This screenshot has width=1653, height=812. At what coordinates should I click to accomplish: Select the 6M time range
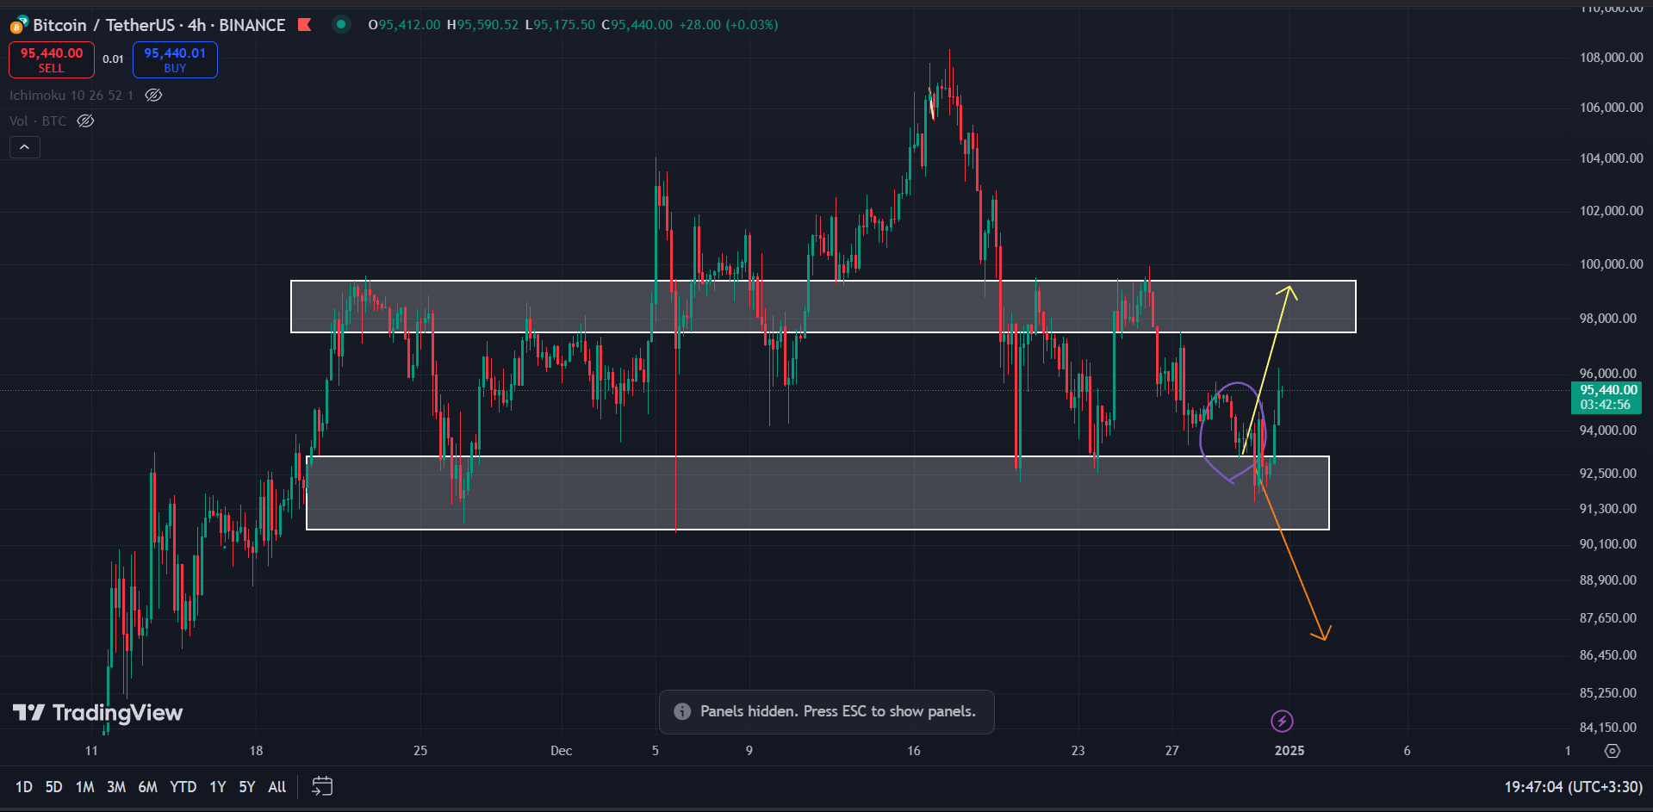(147, 786)
